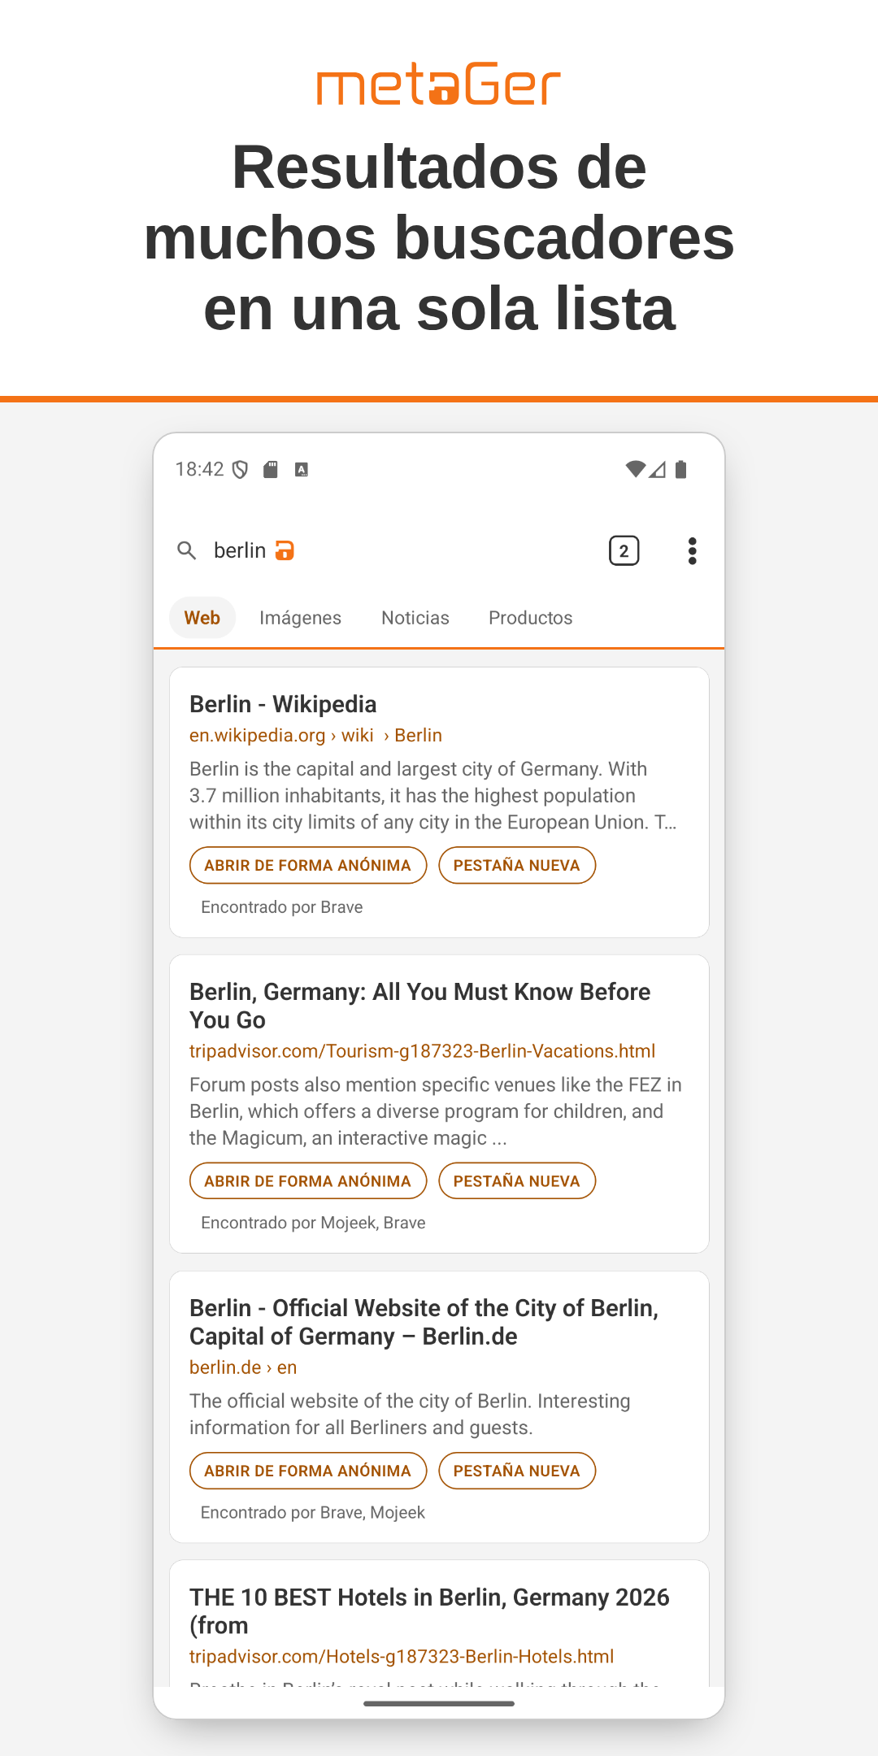Click 'Encontrado por Brave' text
The height and width of the screenshot is (1756, 878).
[x=282, y=907]
